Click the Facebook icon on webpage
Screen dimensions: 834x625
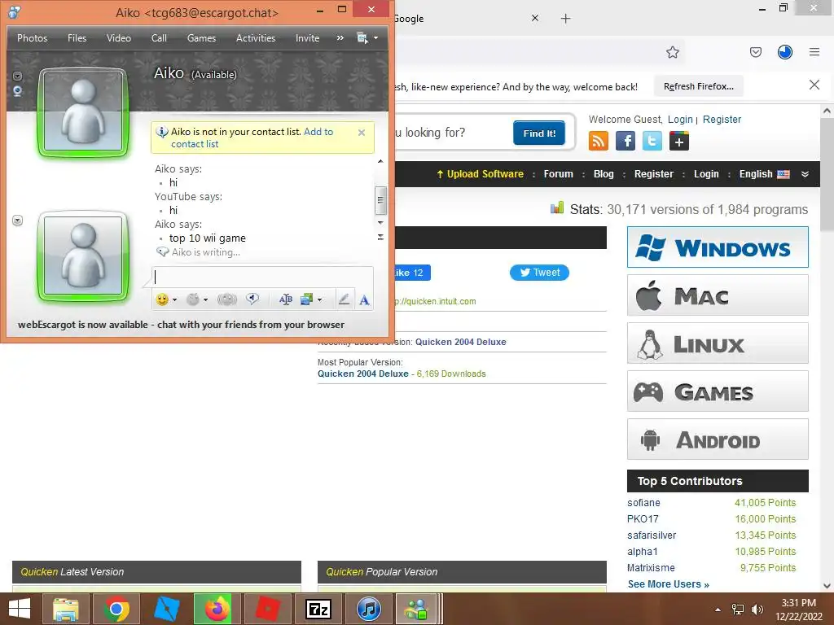coord(625,142)
